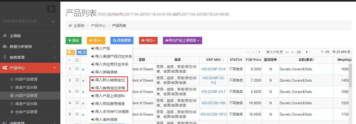The height and width of the screenshot is (124, 356).
Task: Select the row 3 checkbox
Action: (x=77, y=91)
